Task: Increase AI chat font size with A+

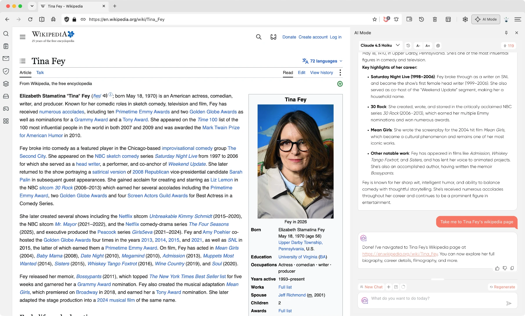Action: [x=428, y=45]
